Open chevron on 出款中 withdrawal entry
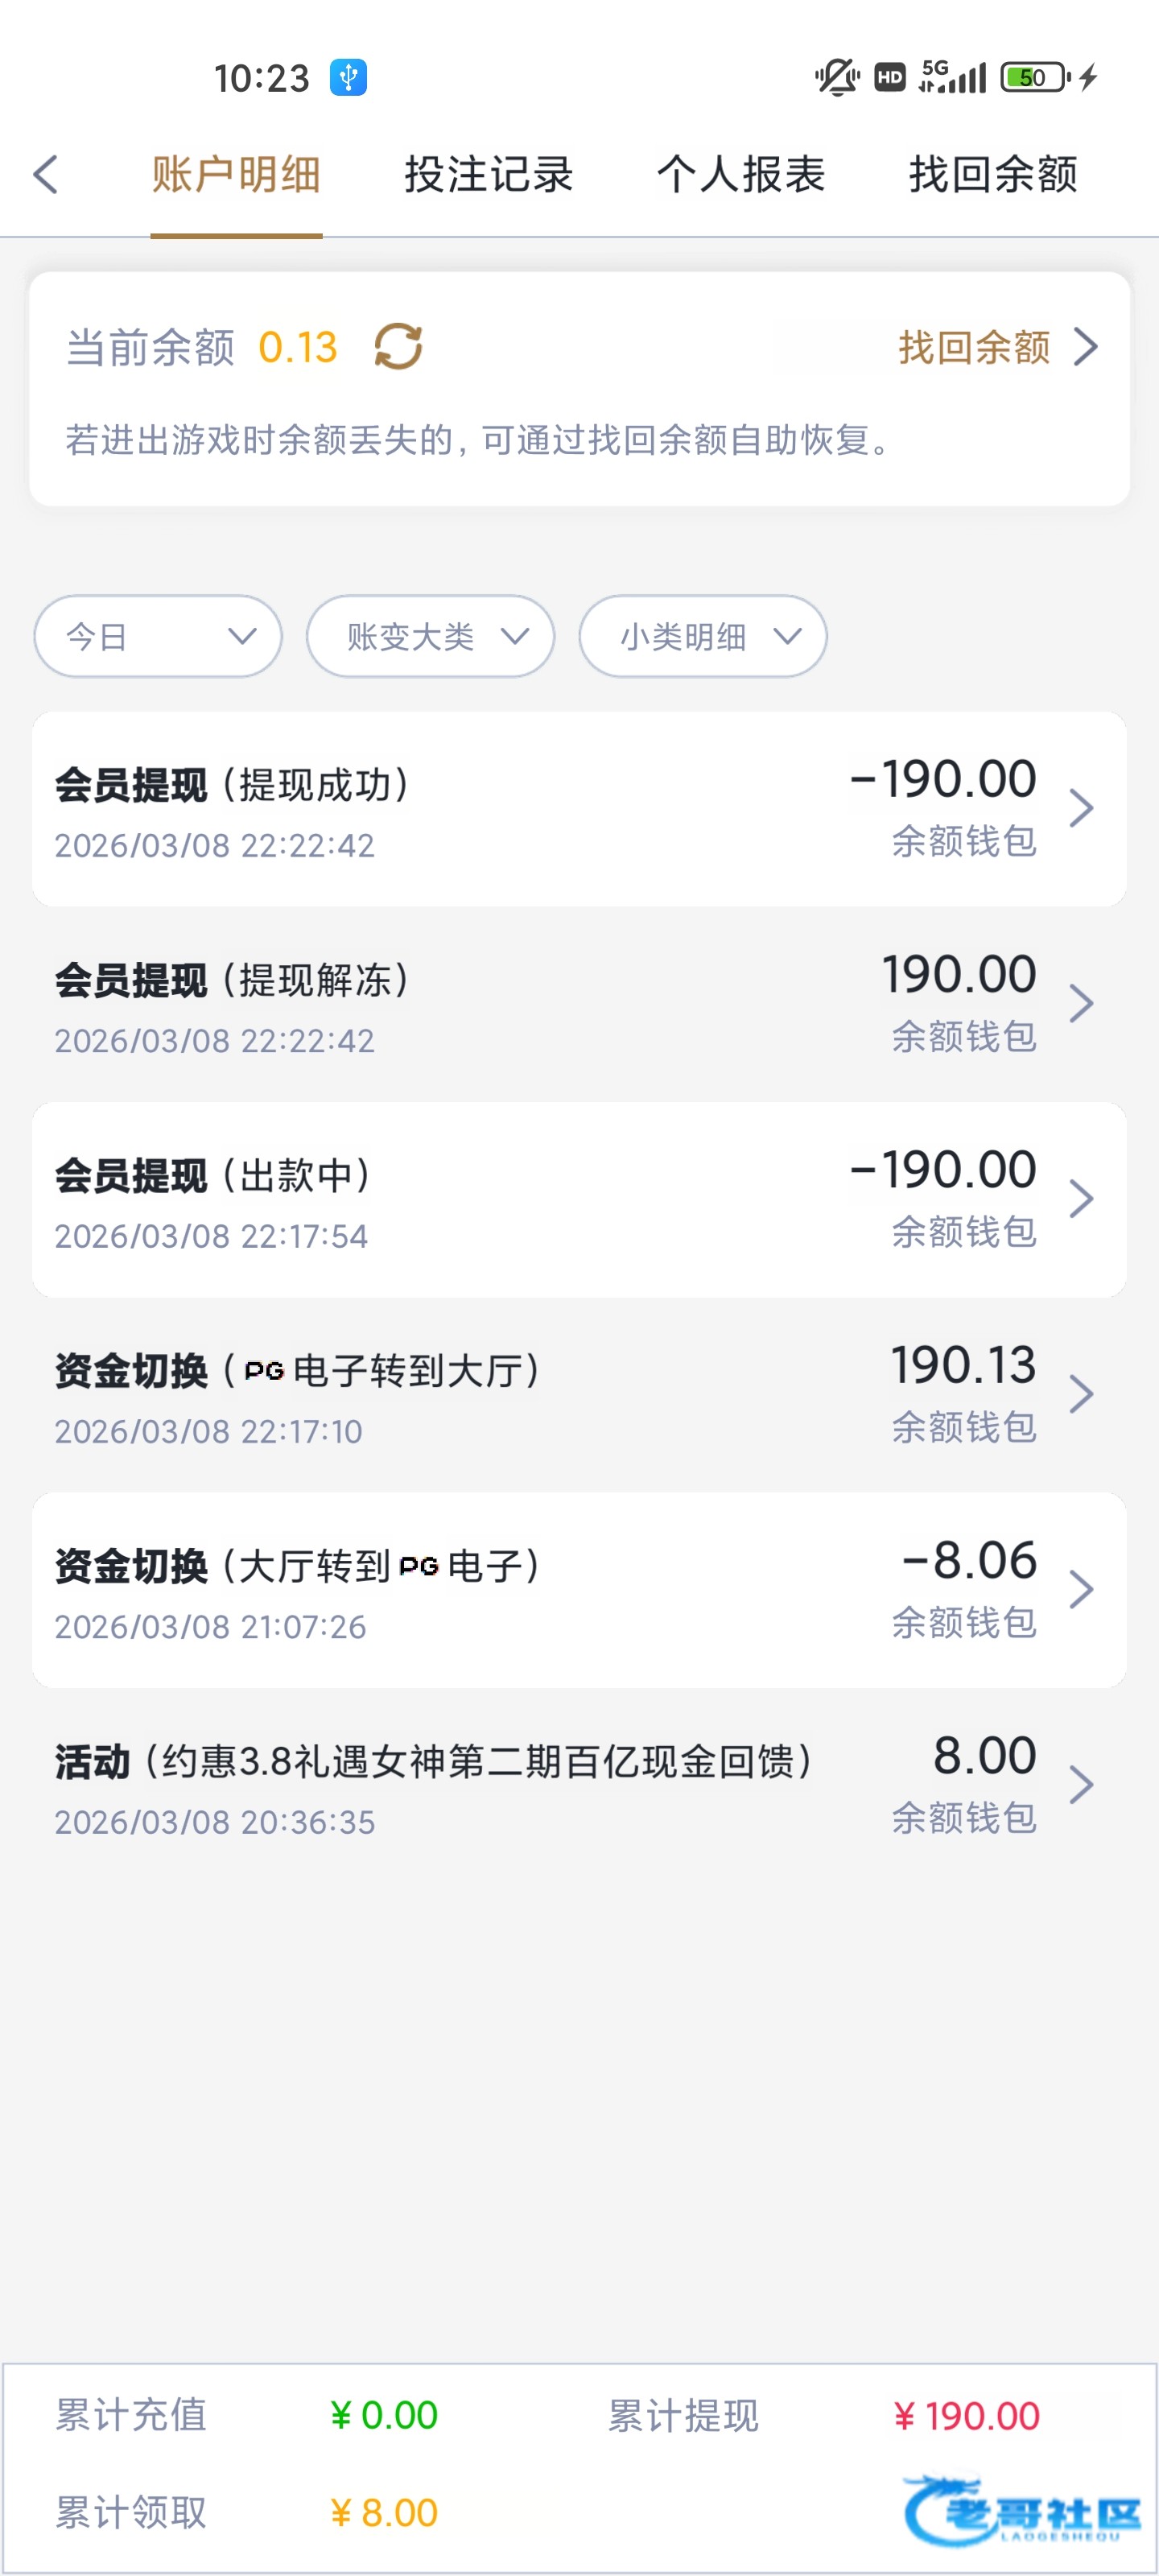Screen dimensions: 1159x2576 click(x=1081, y=1199)
